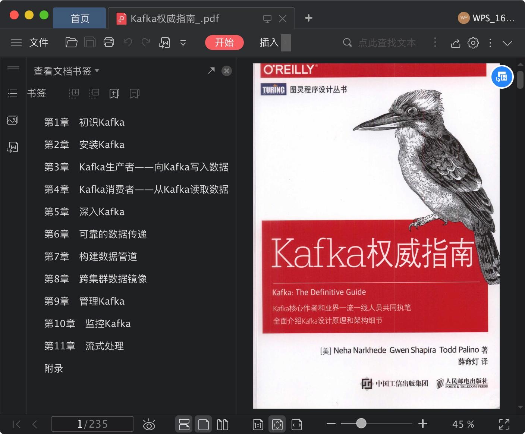
Task: Open bookmark 第8章 跨集群数据镜像
Action: (x=95, y=279)
